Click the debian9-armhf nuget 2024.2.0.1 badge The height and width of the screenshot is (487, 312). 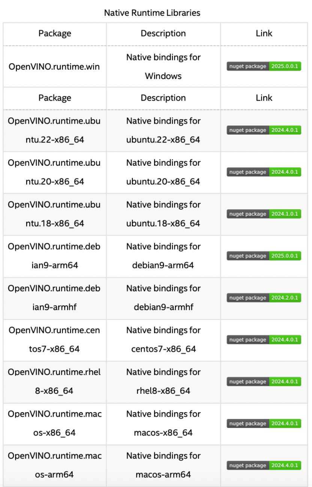coord(264,298)
